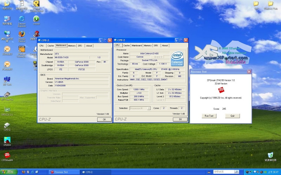Open the GPU-Z desktop icon

coord(7,111)
